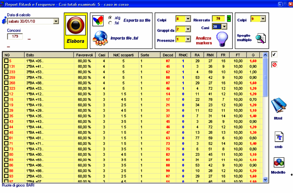This screenshot has width=293, height=193.
Task: Check the box for row NG 71
Action: coord(6,143)
